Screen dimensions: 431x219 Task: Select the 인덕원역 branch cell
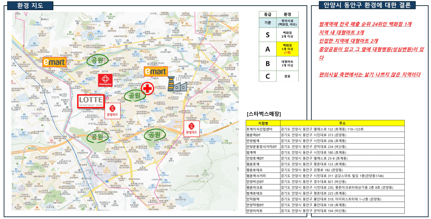pos(263,199)
